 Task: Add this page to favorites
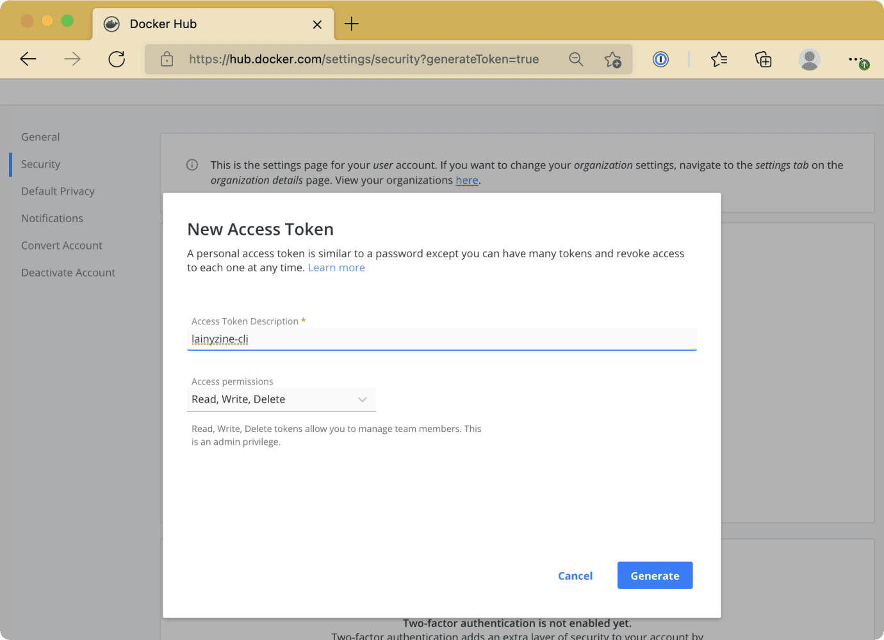point(612,60)
